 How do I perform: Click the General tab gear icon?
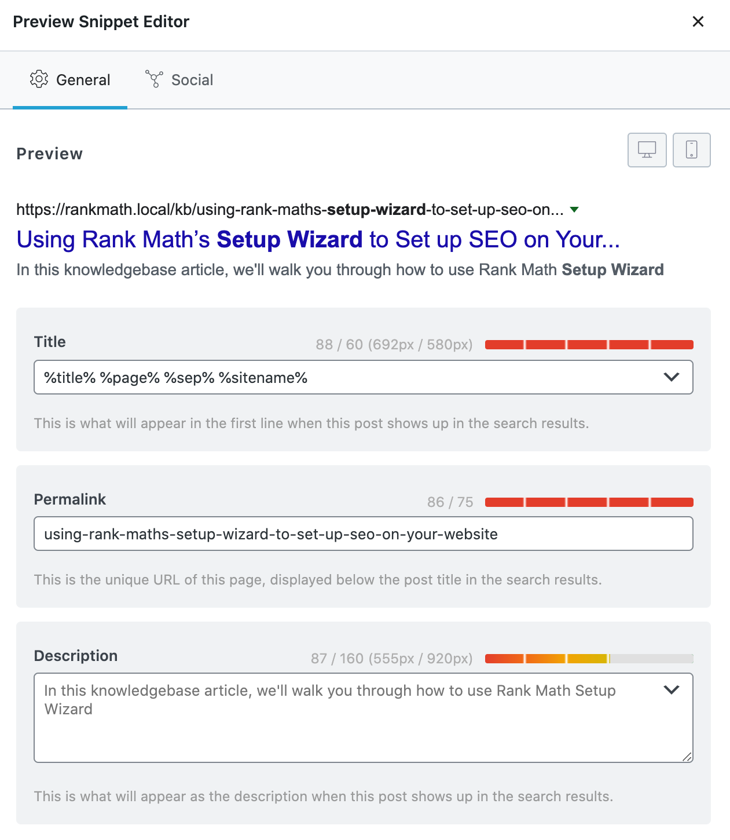click(39, 79)
